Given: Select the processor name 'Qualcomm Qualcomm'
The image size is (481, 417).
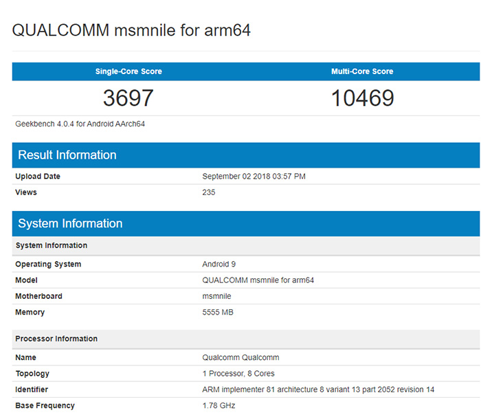Looking at the screenshot, I should point(240,358).
